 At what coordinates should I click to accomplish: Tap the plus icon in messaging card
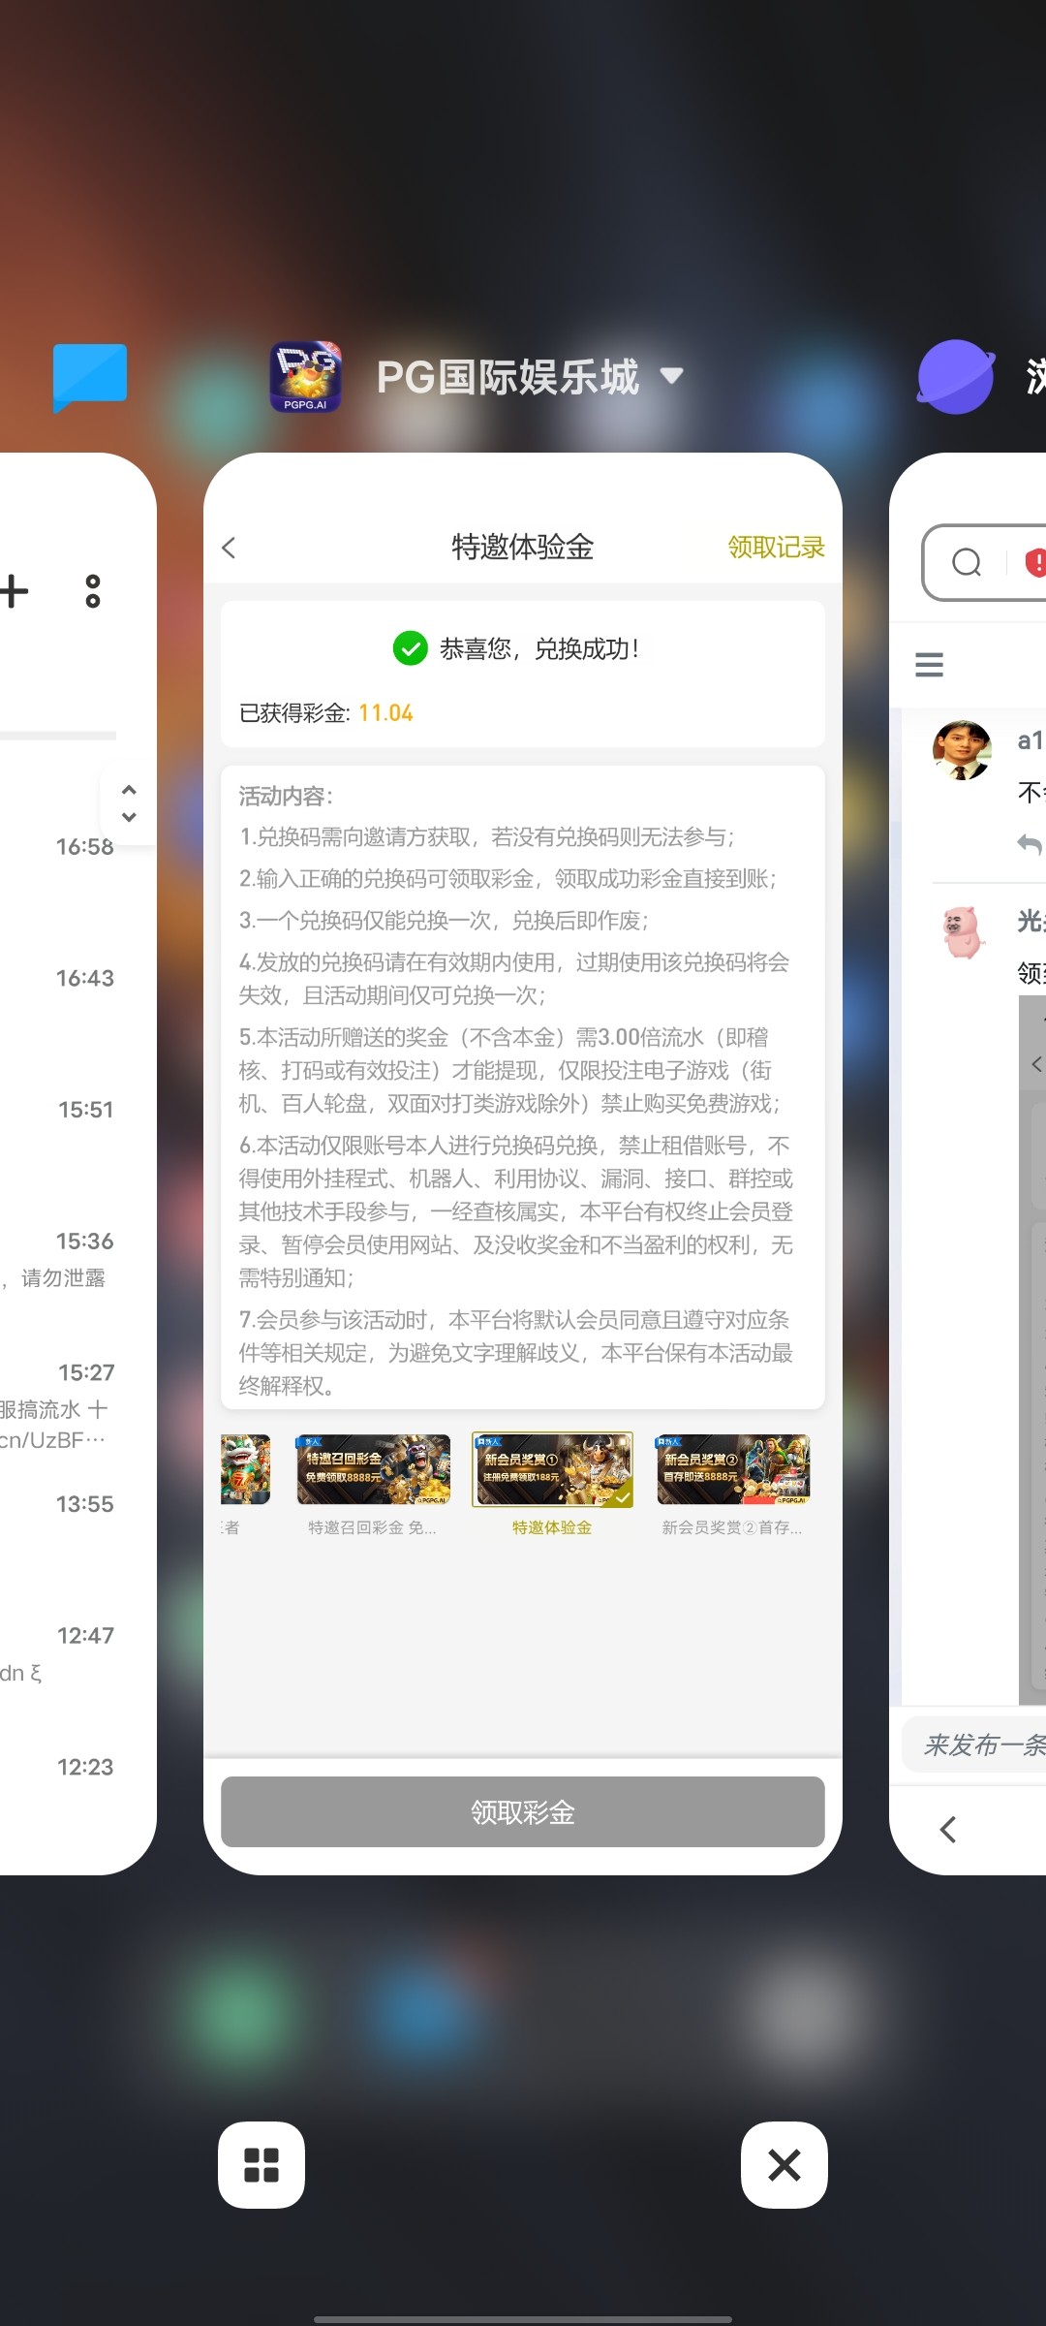[14, 591]
